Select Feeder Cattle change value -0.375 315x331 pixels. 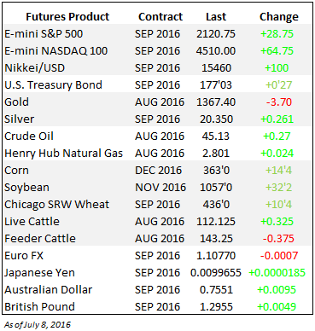tap(278, 239)
